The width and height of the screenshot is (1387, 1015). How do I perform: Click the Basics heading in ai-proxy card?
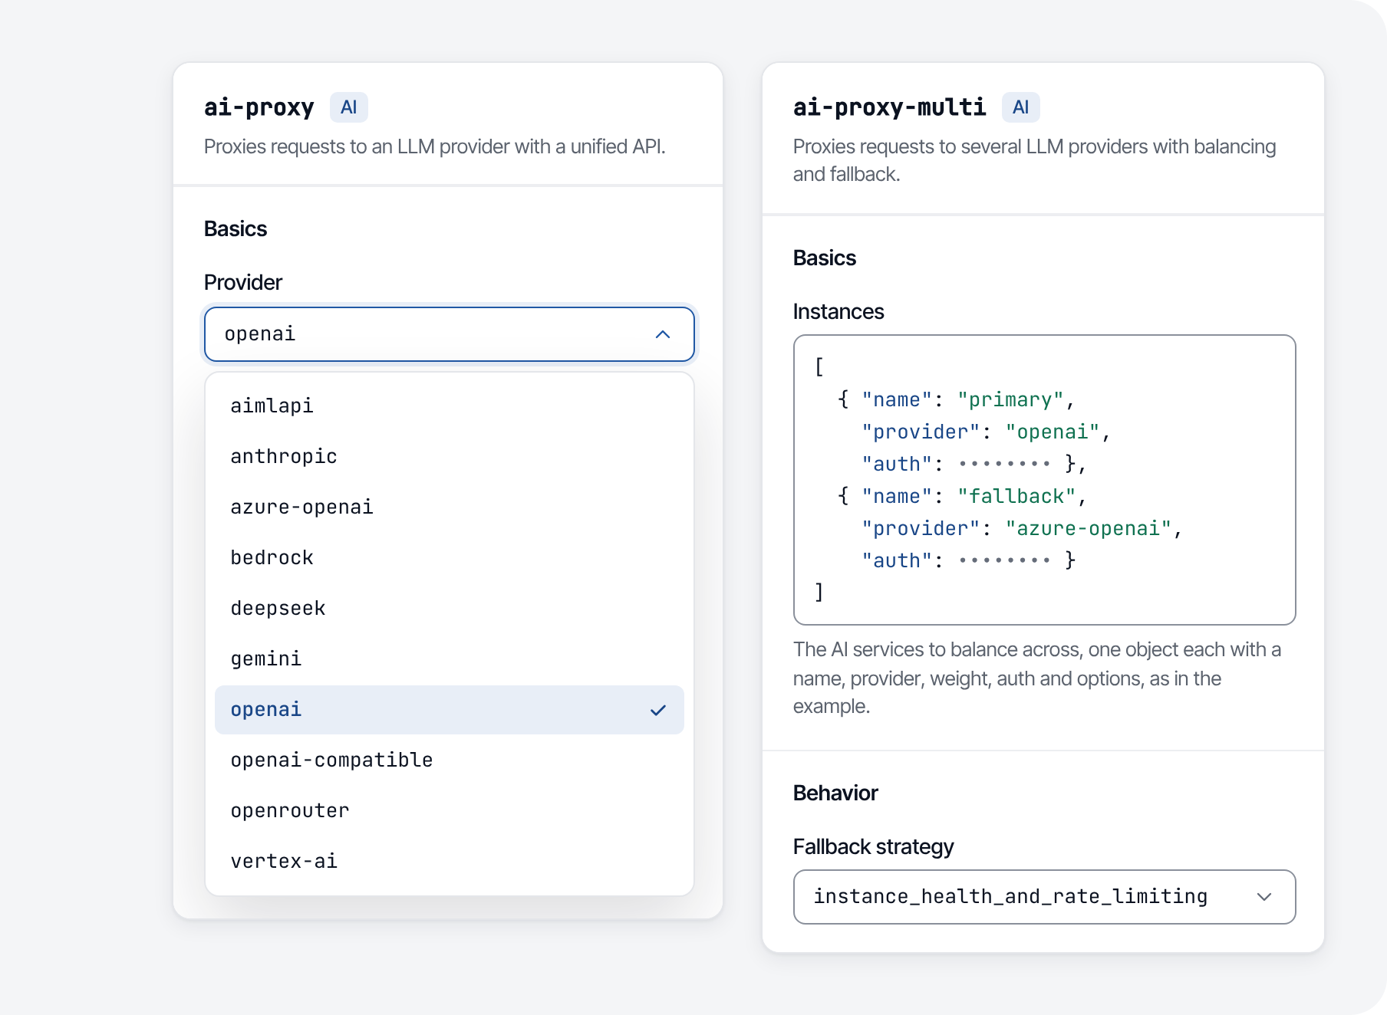tap(236, 228)
